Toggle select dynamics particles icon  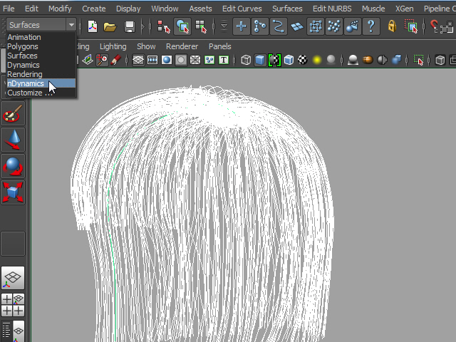tap(334, 26)
